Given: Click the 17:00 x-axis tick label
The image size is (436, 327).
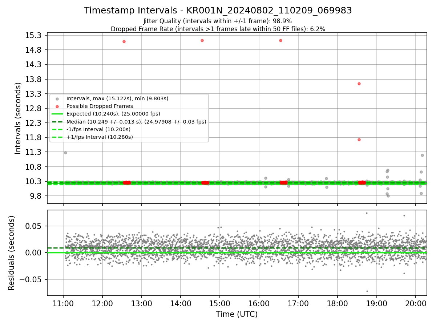Looking at the screenshot, I should pyautogui.click(x=298, y=303).
